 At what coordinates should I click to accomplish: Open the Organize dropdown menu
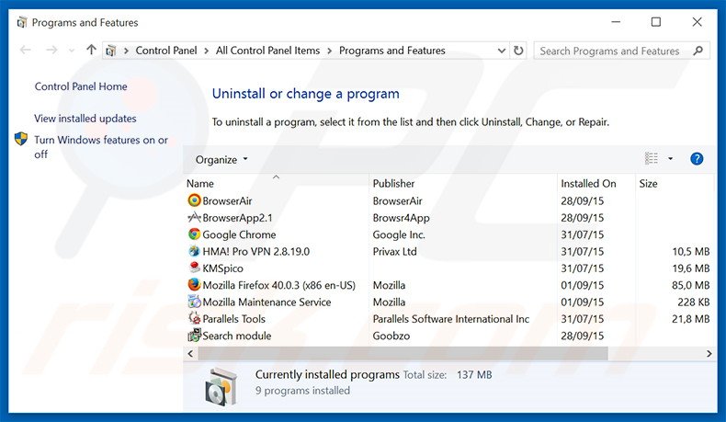click(x=221, y=159)
